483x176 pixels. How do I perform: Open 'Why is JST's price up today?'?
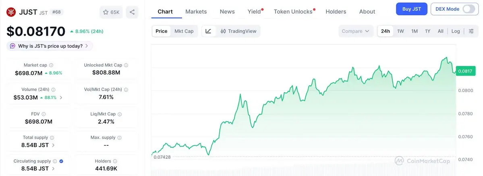[50, 46]
